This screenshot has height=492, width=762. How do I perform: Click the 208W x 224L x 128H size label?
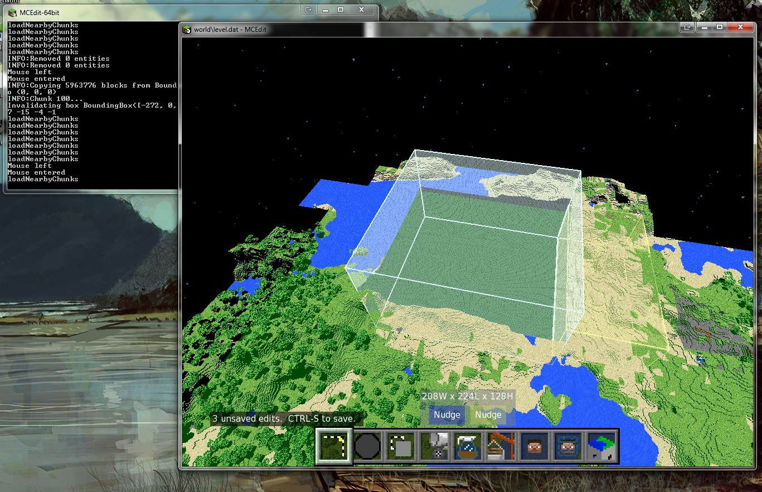point(467,396)
